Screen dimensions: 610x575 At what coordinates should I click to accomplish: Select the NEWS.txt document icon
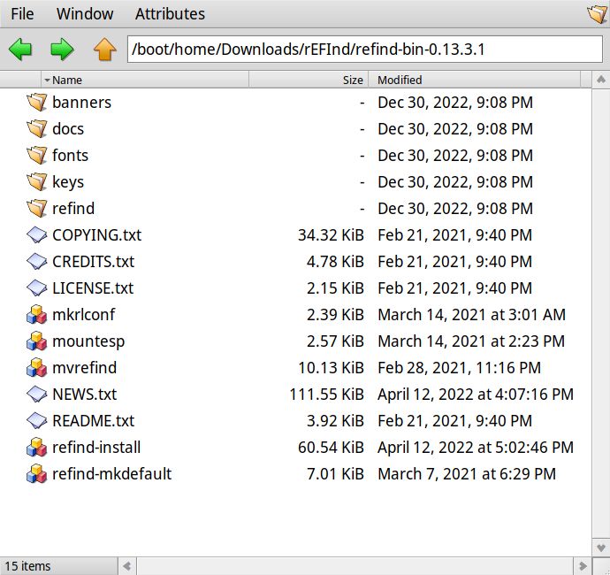36,394
